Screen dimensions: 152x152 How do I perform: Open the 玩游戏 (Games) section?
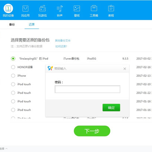42,11
